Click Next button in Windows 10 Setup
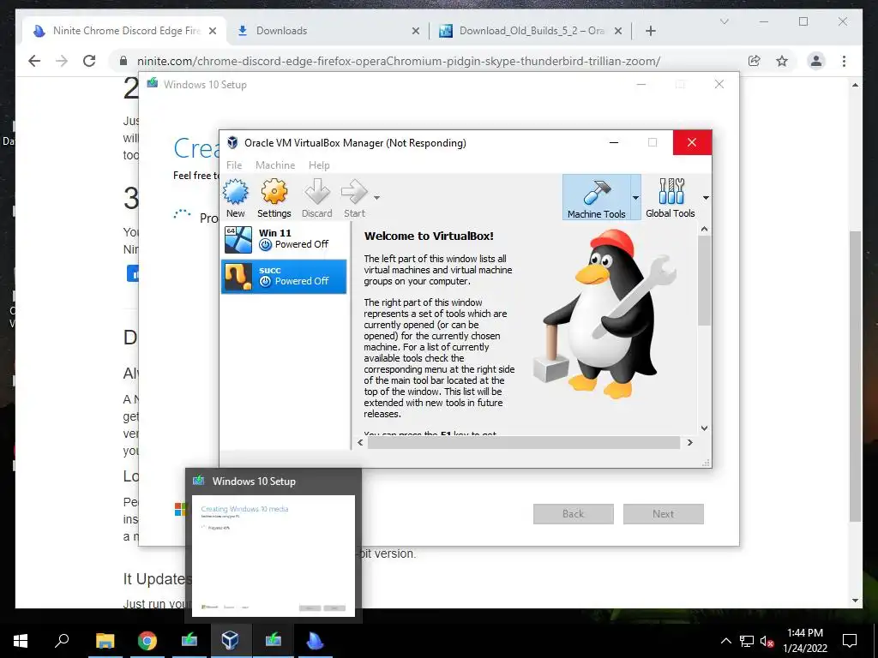 pos(663,514)
